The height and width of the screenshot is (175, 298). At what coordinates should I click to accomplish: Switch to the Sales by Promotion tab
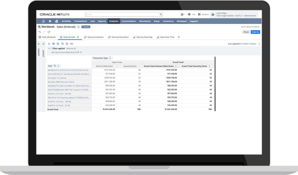(119, 37)
